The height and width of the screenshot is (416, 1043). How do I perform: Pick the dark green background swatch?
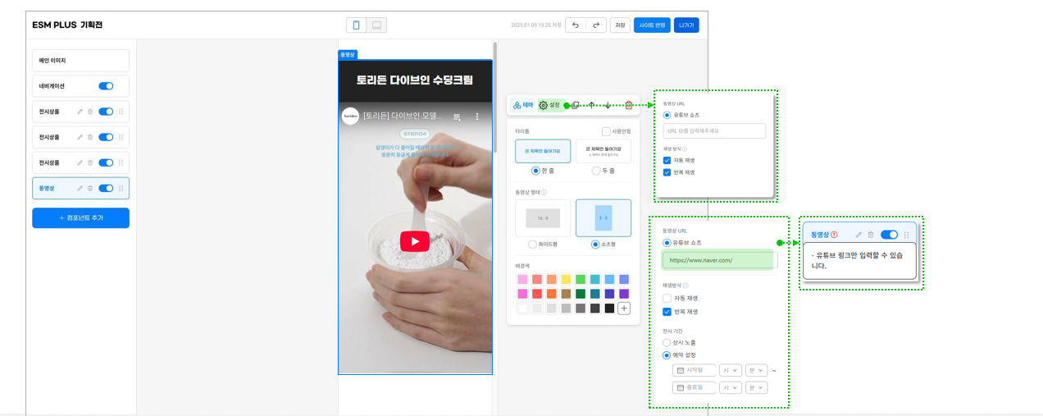point(581,294)
